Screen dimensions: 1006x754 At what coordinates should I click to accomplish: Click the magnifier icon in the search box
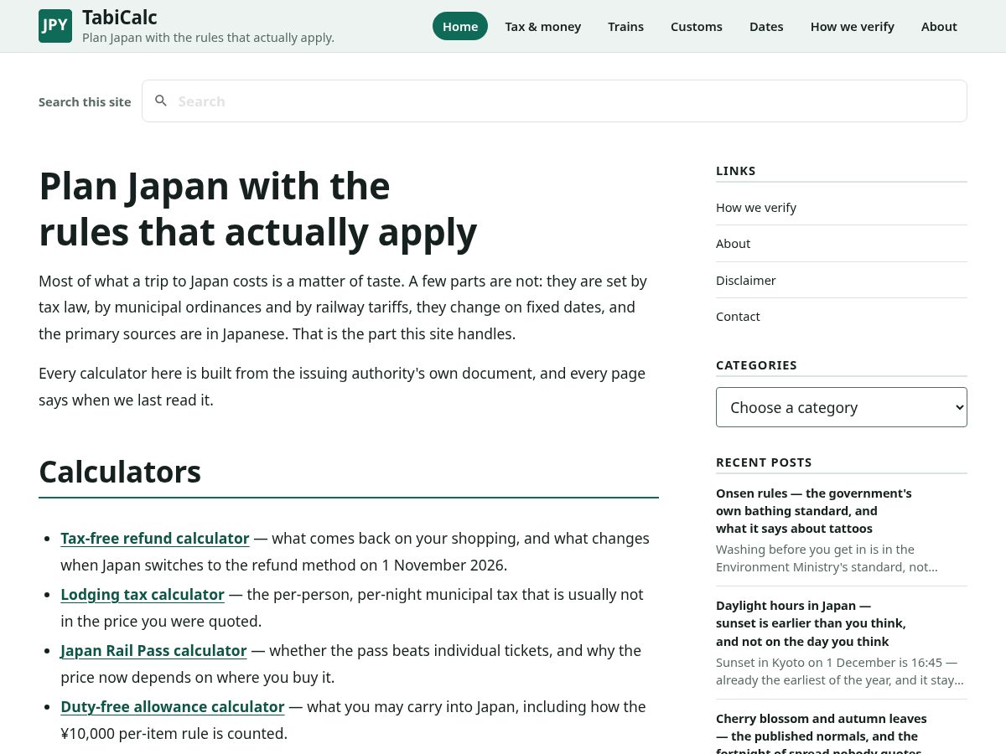(x=161, y=101)
